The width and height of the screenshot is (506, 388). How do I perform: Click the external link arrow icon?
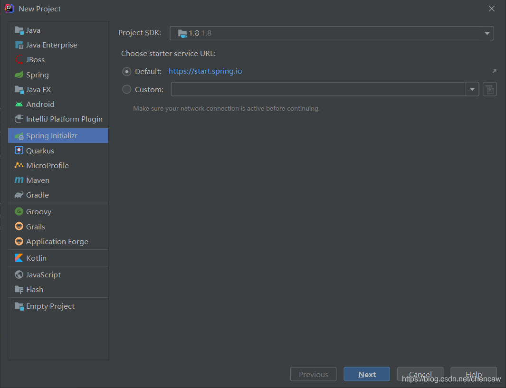(x=495, y=71)
